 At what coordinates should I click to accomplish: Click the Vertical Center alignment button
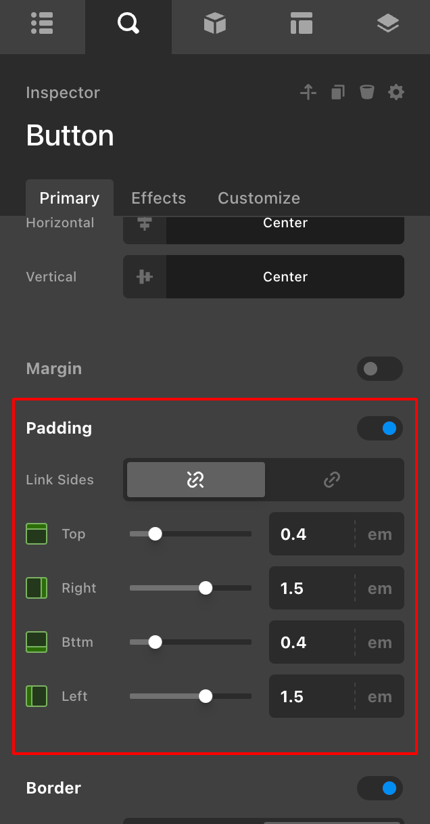click(285, 277)
